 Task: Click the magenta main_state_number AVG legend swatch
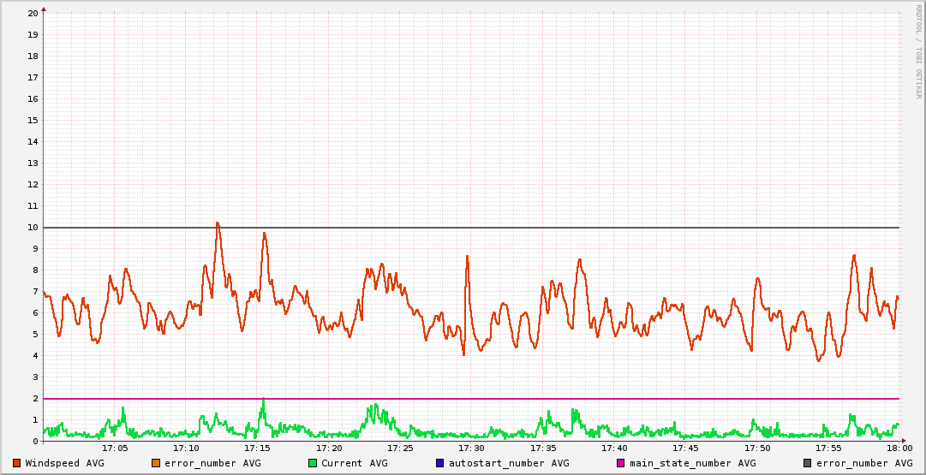[x=621, y=463]
